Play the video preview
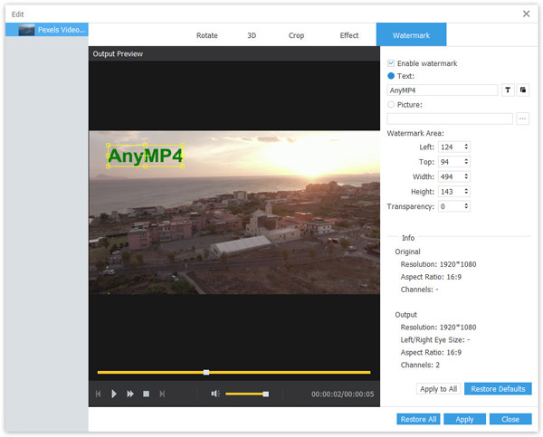543x437 pixels. point(114,394)
